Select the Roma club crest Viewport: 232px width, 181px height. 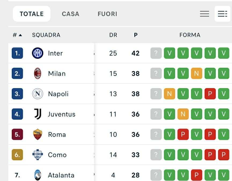pos(37,135)
